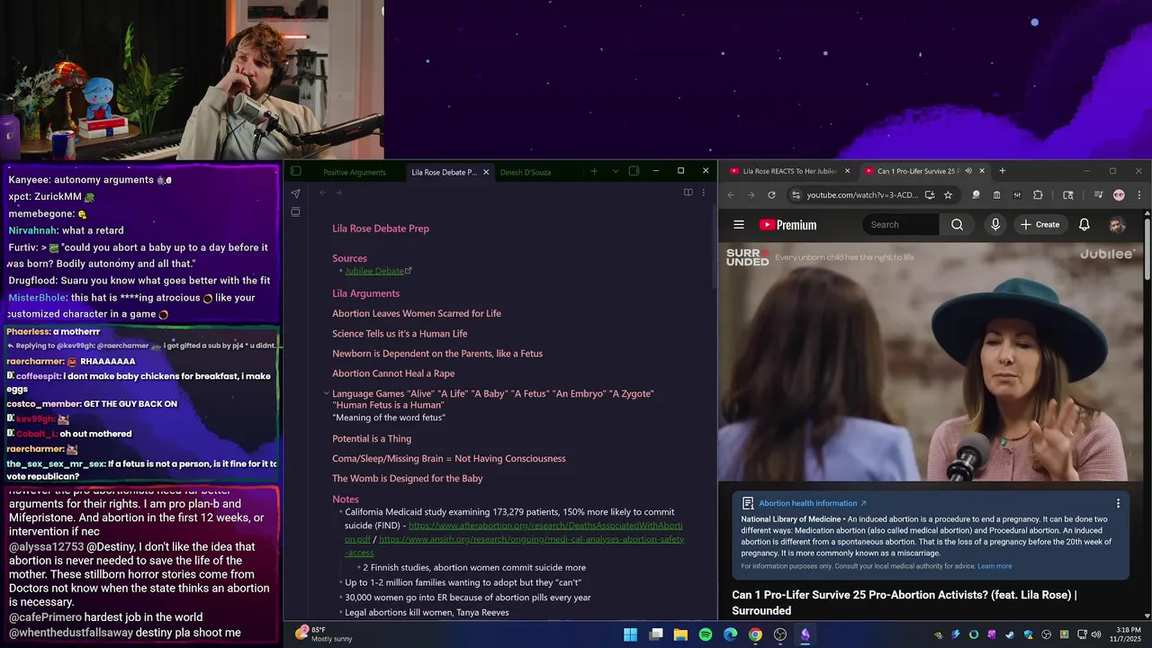1152x648 pixels.
Task: Navigate back in Obsidian note
Action: click(322, 193)
